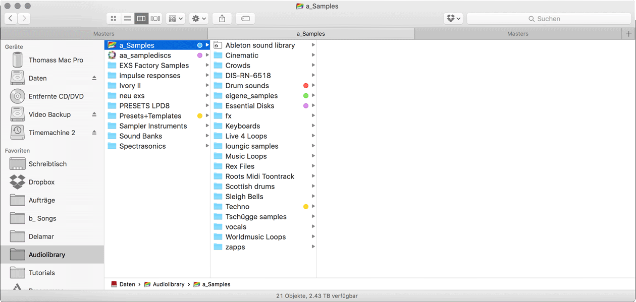Open the Ableton sound library alias
This screenshot has width=636, height=302.
263,45
